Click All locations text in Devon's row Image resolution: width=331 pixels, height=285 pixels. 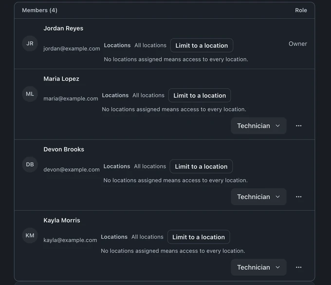pyautogui.click(x=150, y=166)
